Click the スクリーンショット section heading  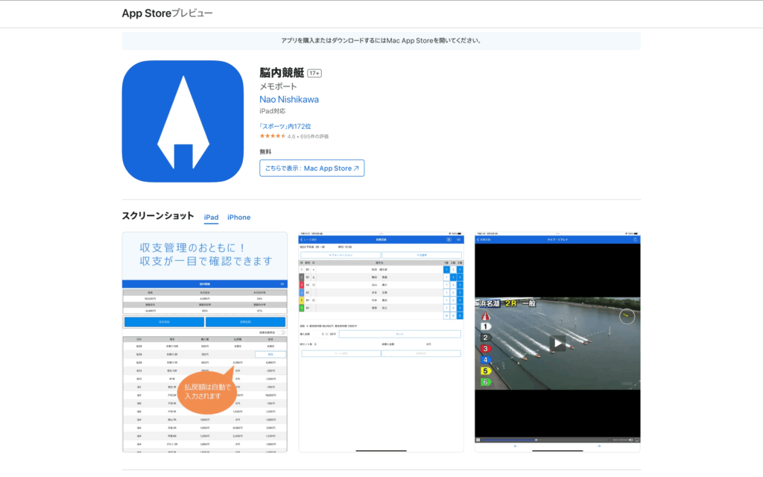158,216
